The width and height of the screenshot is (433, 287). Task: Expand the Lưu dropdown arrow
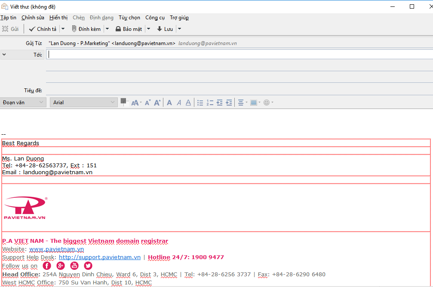[x=179, y=29]
